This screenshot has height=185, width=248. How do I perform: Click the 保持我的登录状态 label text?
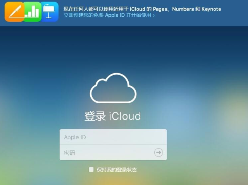(117, 169)
